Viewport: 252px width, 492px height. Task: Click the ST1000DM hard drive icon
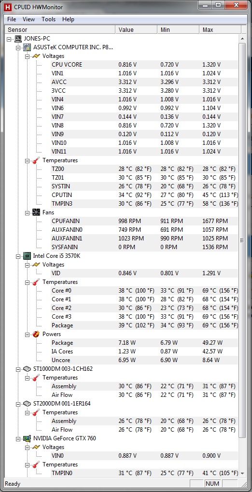point(28,369)
